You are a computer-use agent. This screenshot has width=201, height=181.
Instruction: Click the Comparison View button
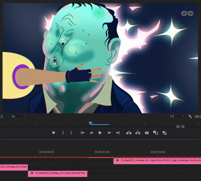(156, 133)
